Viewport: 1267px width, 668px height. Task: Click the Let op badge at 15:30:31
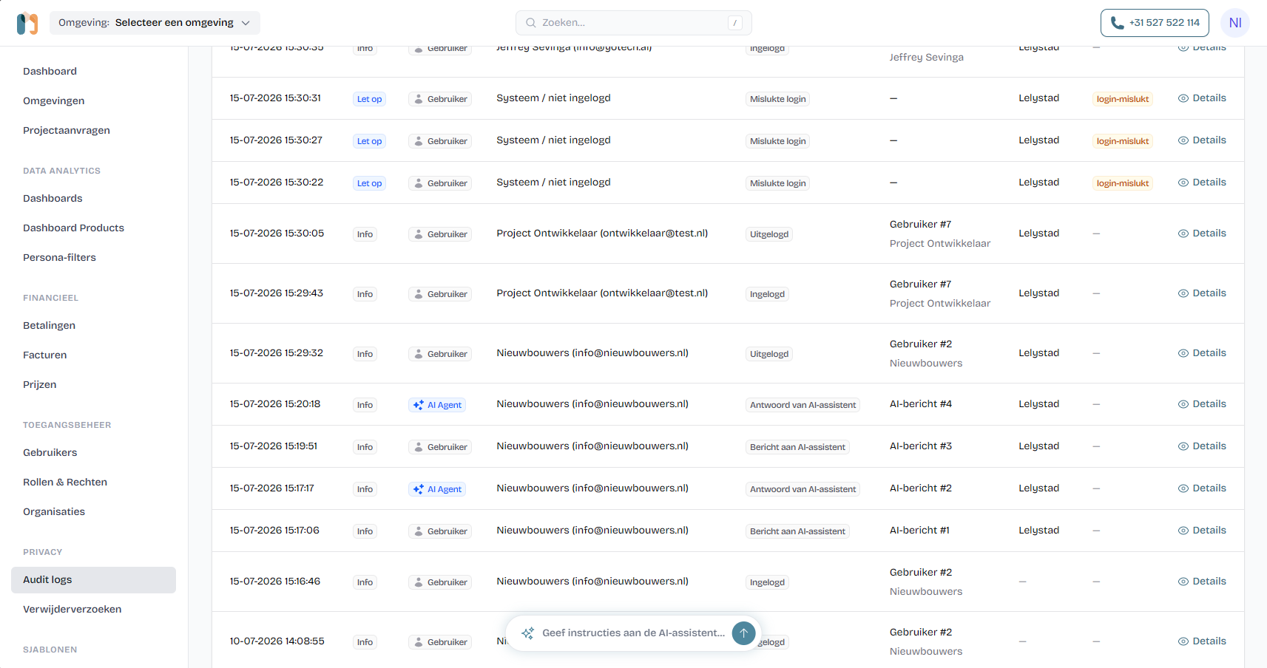(369, 99)
